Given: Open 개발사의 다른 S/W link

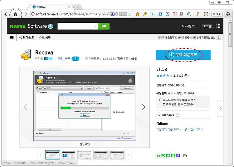Looking at the screenshot, I should [x=168, y=129].
